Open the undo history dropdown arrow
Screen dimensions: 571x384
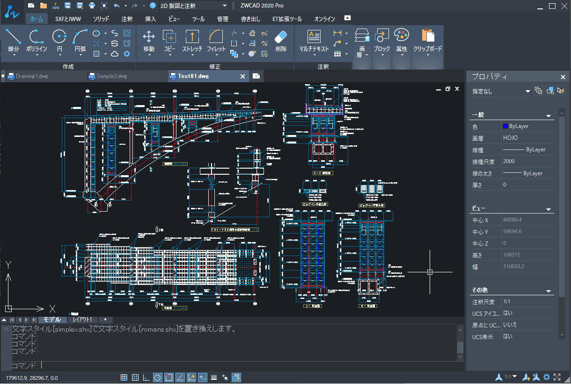[x=126, y=6]
